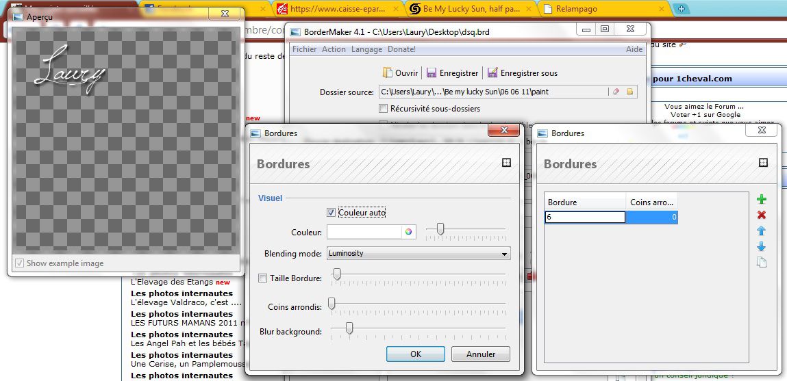Screen dimensions: 787x381
Task: Enable the Taille Bordure checkbox
Action: tap(263, 278)
